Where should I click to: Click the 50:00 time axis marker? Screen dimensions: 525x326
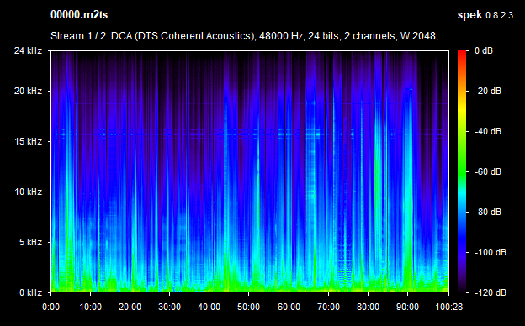click(x=248, y=307)
